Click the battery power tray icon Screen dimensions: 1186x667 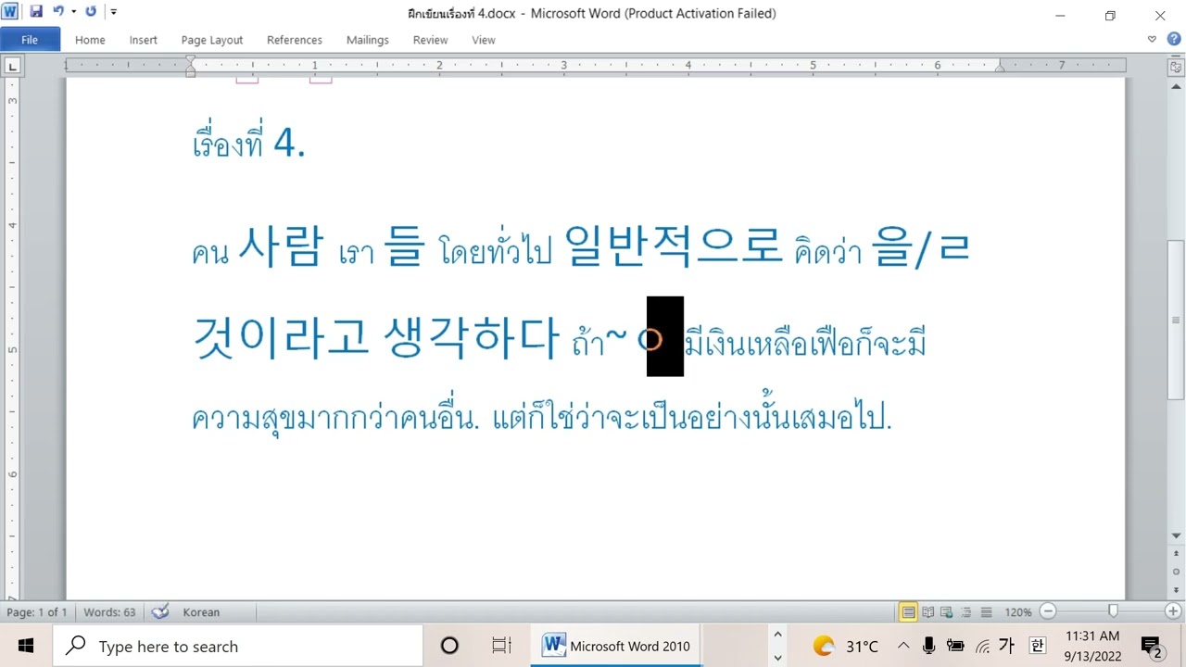coord(955,646)
